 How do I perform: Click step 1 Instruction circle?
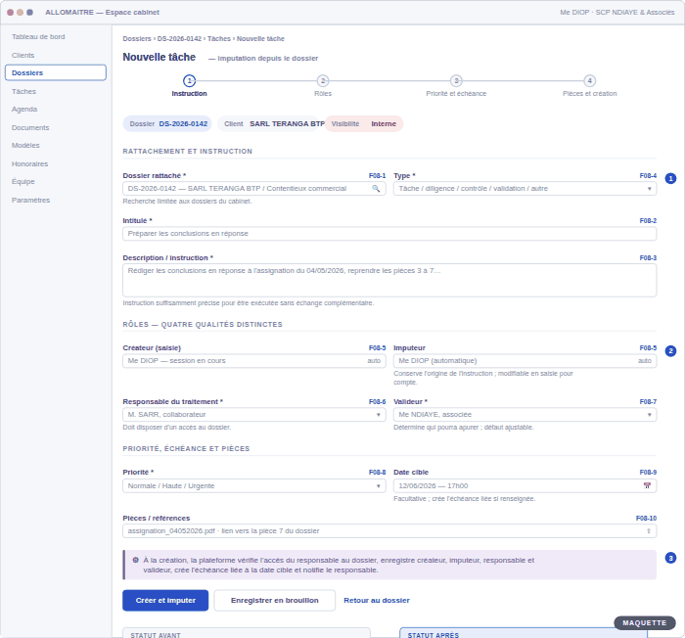[x=189, y=81]
